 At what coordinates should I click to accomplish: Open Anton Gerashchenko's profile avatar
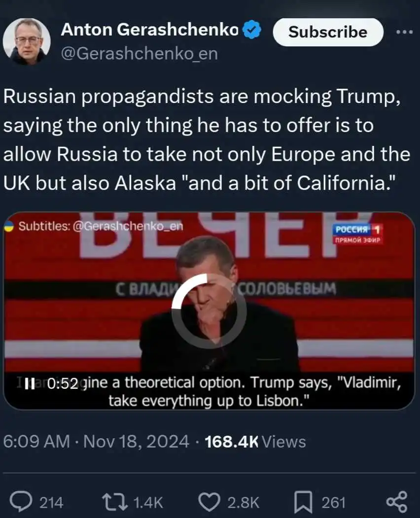[27, 42]
